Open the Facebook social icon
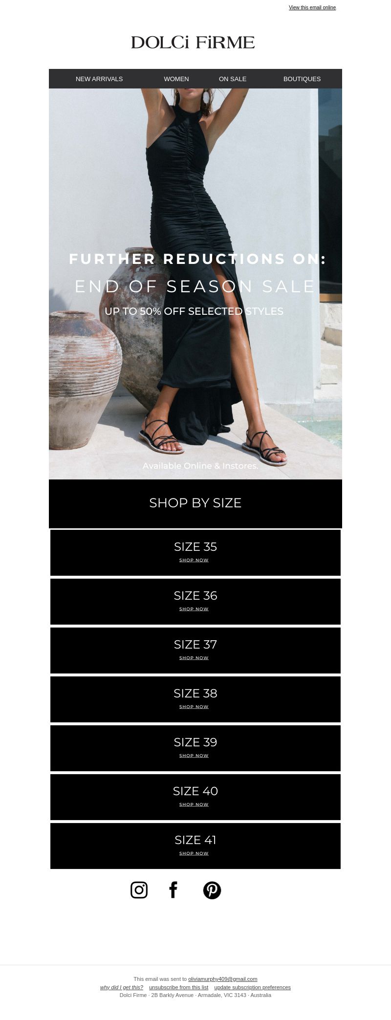 (173, 890)
